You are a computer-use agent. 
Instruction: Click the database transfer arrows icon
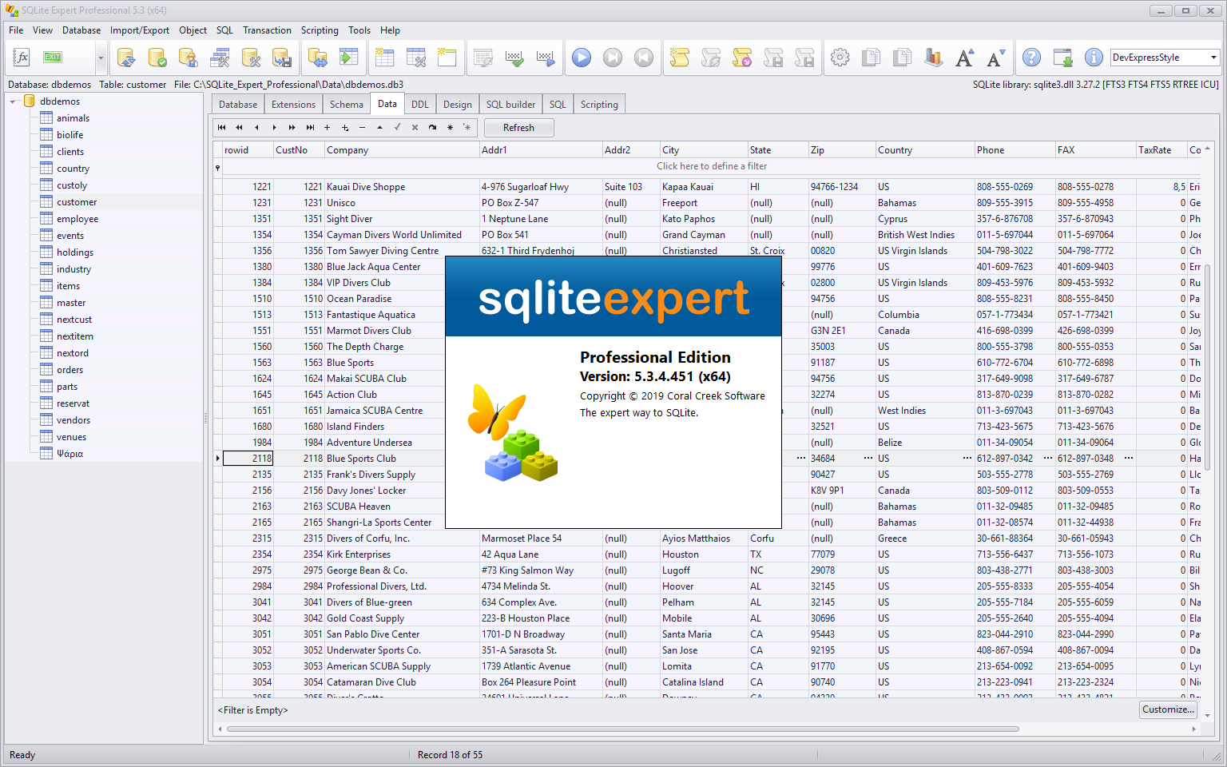click(318, 58)
